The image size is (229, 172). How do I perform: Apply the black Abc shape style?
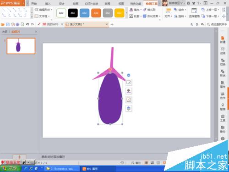pos(73,13)
